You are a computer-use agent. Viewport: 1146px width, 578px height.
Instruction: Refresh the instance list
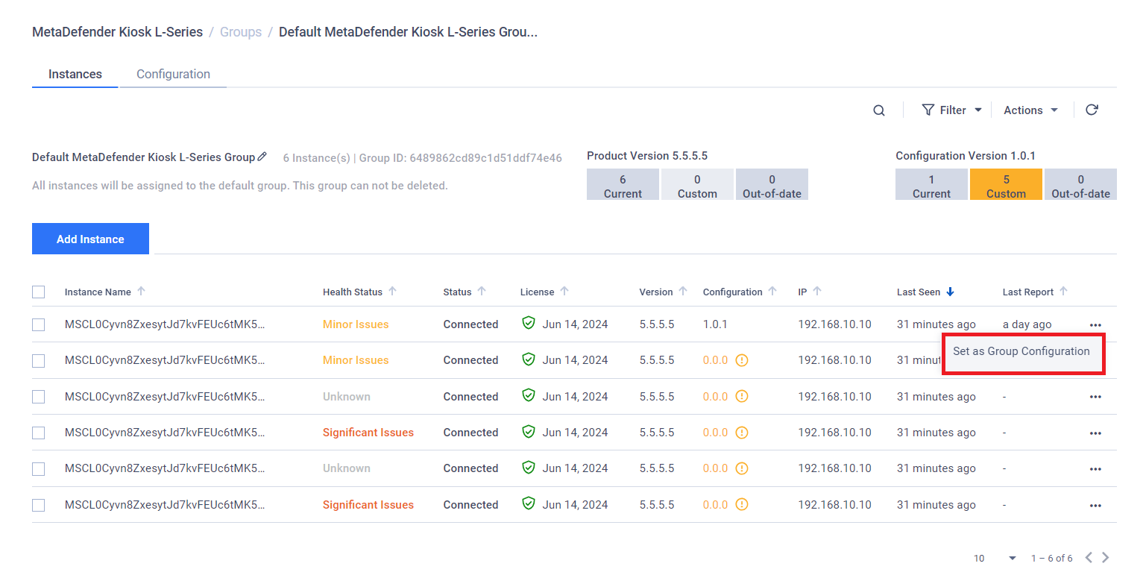pyautogui.click(x=1092, y=110)
